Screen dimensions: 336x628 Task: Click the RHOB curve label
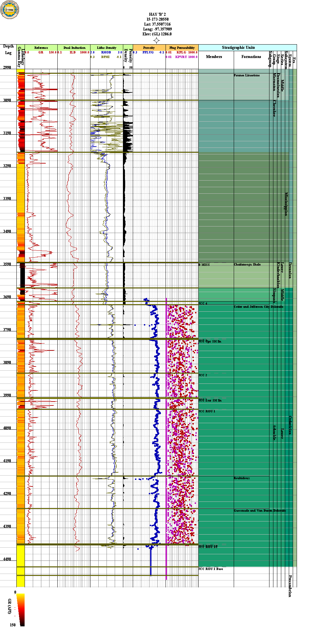[106, 52]
